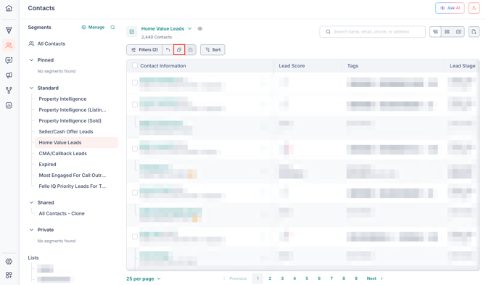Click the export file icon near search
This screenshot has height=285, width=486.
[x=474, y=32]
